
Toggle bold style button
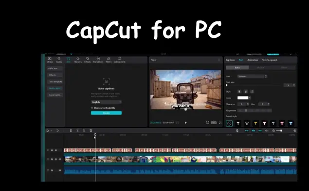[x=239, y=92]
